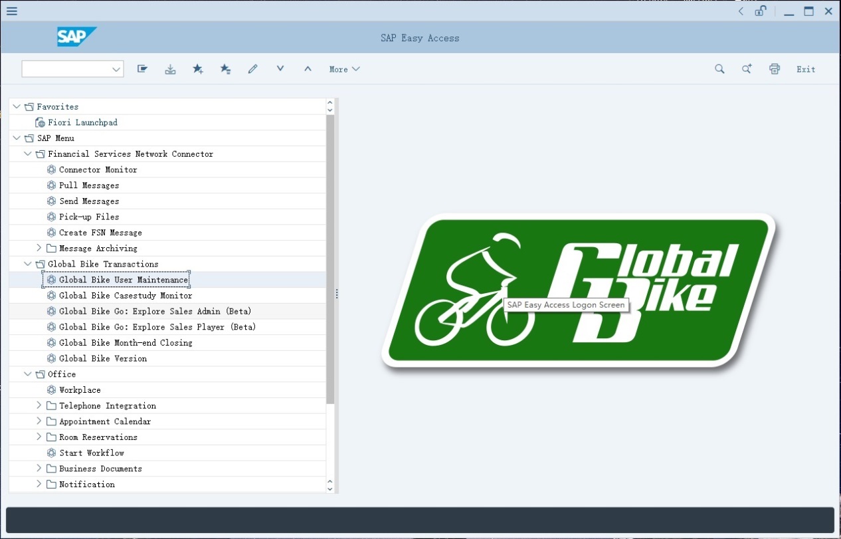
Task: Collapse the Favorites folder
Action: [17, 106]
